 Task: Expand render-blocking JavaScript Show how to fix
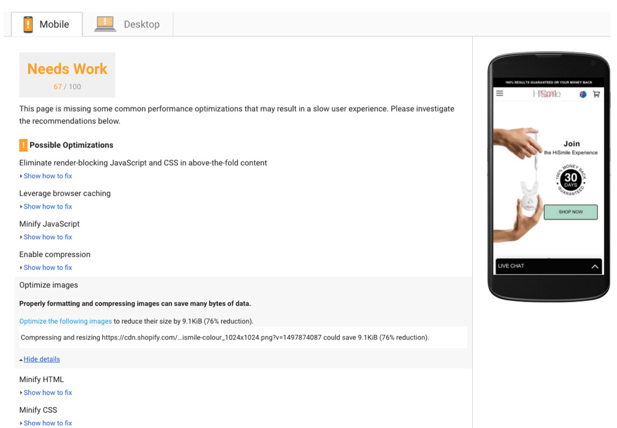point(48,176)
